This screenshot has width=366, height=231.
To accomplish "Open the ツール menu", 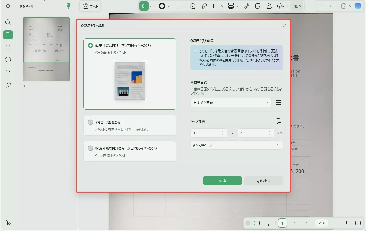I will click(90, 6).
